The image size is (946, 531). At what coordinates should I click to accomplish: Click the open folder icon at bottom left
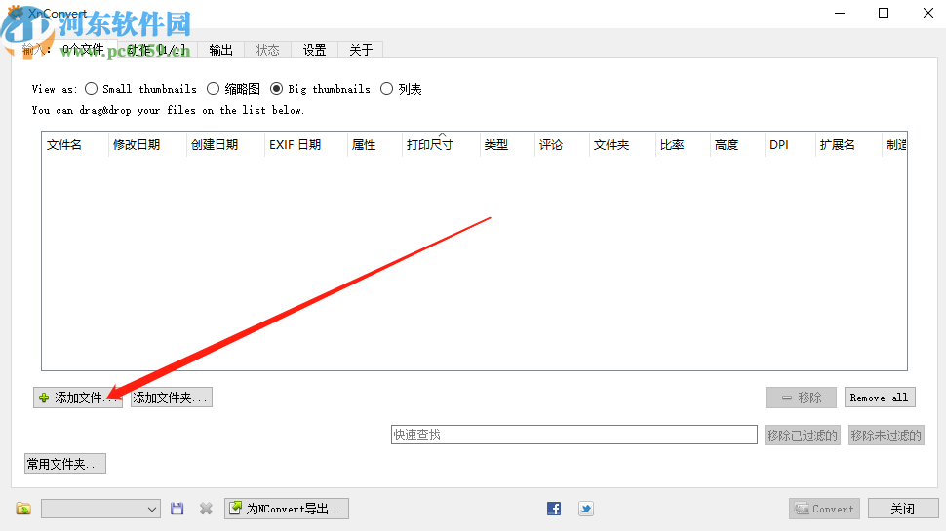click(x=23, y=509)
